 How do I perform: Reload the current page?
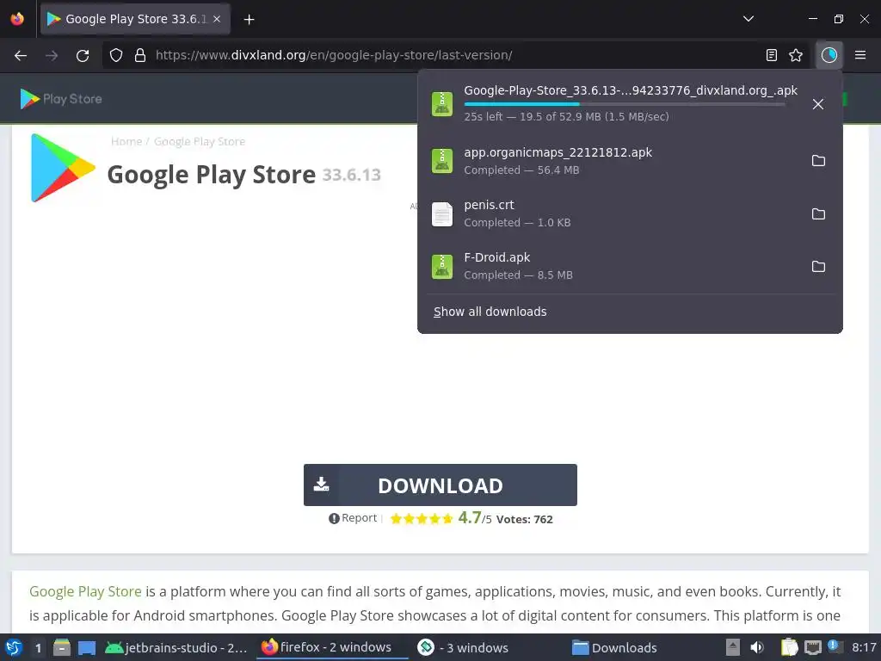click(83, 55)
